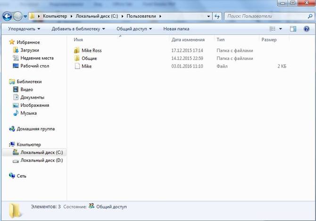Open the Изображения library
Image resolution: width=316 pixels, height=221 pixels.
coord(34,105)
